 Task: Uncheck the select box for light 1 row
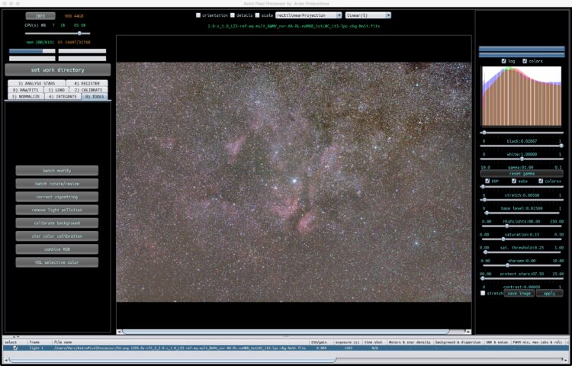pyautogui.click(x=15, y=348)
